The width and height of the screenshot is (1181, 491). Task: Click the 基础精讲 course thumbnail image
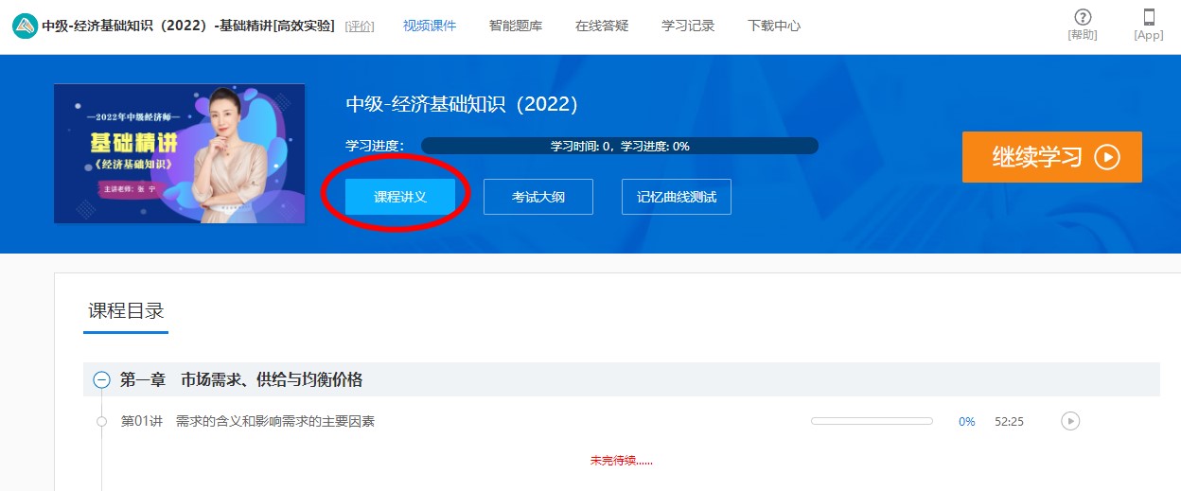(179, 153)
